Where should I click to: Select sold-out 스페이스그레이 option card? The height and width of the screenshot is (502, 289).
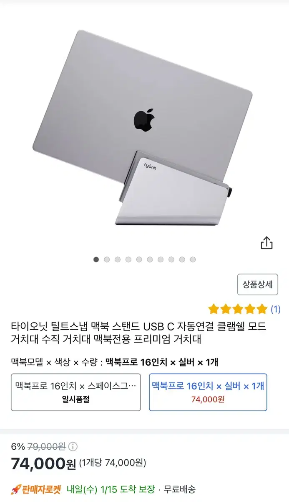(75, 392)
